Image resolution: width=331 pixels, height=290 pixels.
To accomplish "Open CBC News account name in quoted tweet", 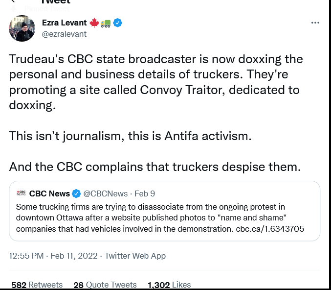I will coord(50,193).
